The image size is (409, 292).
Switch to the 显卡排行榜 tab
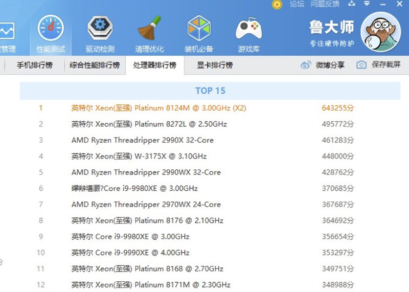click(x=215, y=65)
